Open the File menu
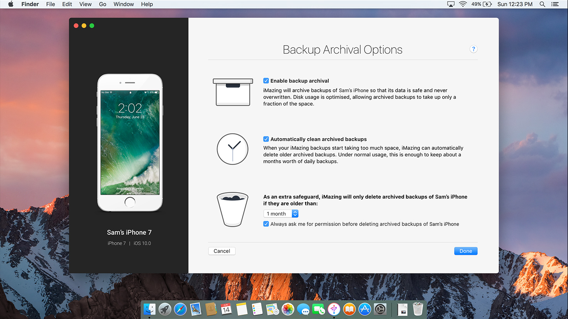The width and height of the screenshot is (568, 319). 51,4
